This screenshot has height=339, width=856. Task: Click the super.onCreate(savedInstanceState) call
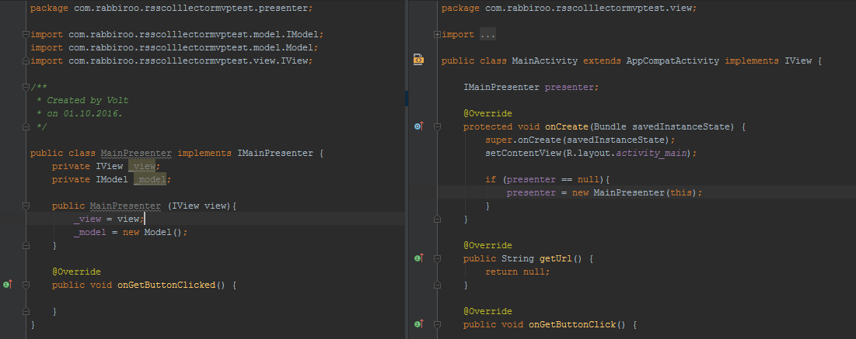tap(580, 140)
